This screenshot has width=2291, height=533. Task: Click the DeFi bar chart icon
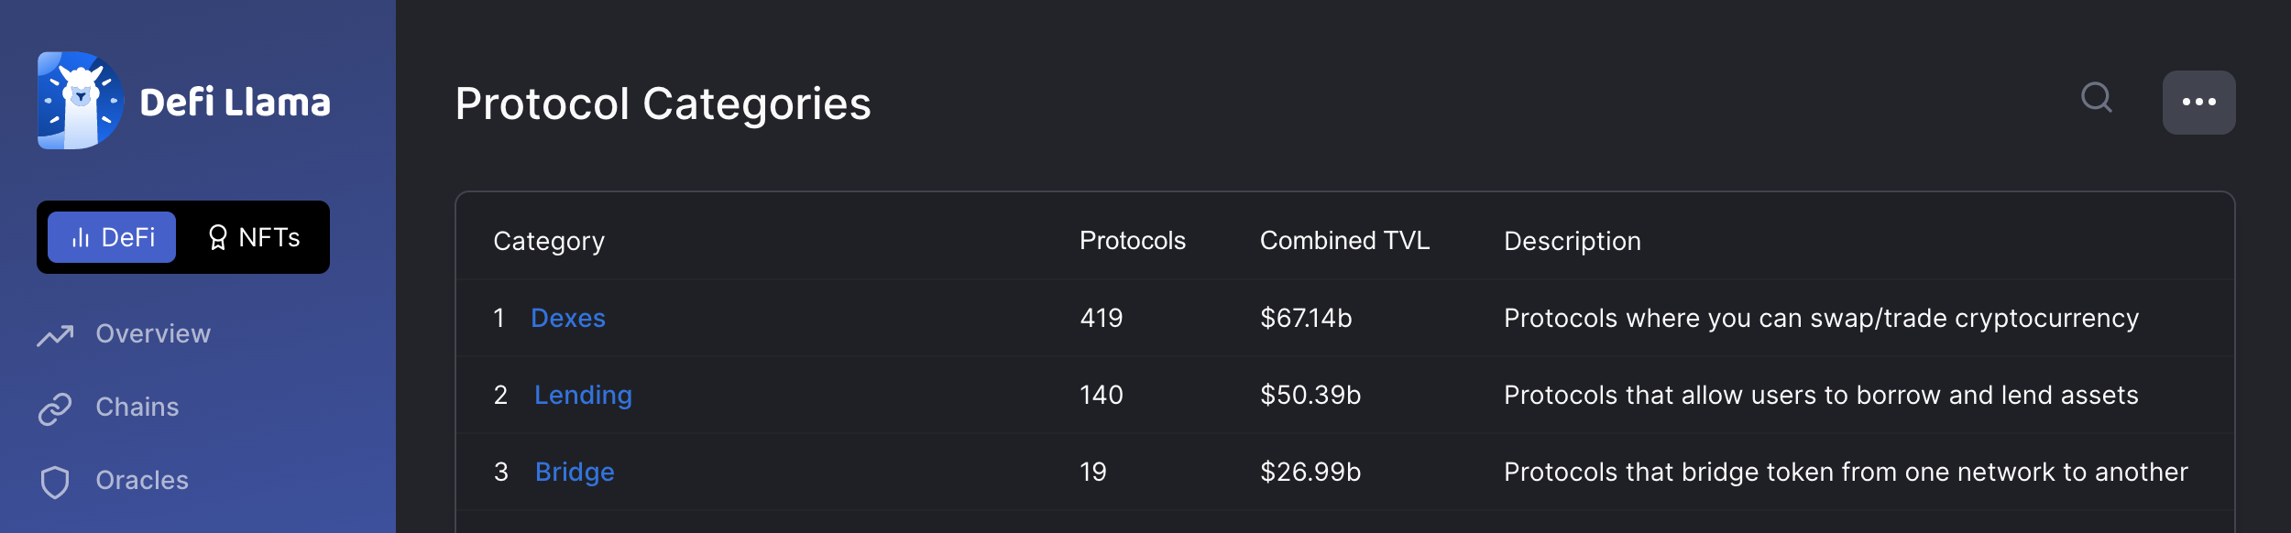click(81, 238)
